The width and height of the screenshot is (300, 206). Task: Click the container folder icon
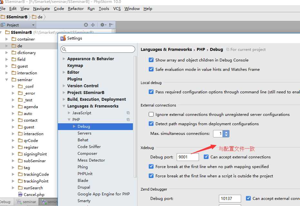(x=14, y=39)
